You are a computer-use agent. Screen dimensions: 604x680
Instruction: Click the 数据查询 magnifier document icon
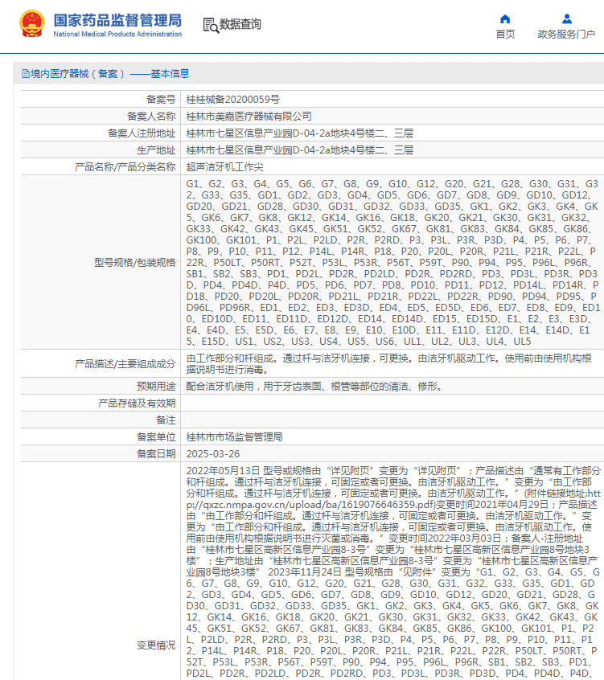point(211,25)
